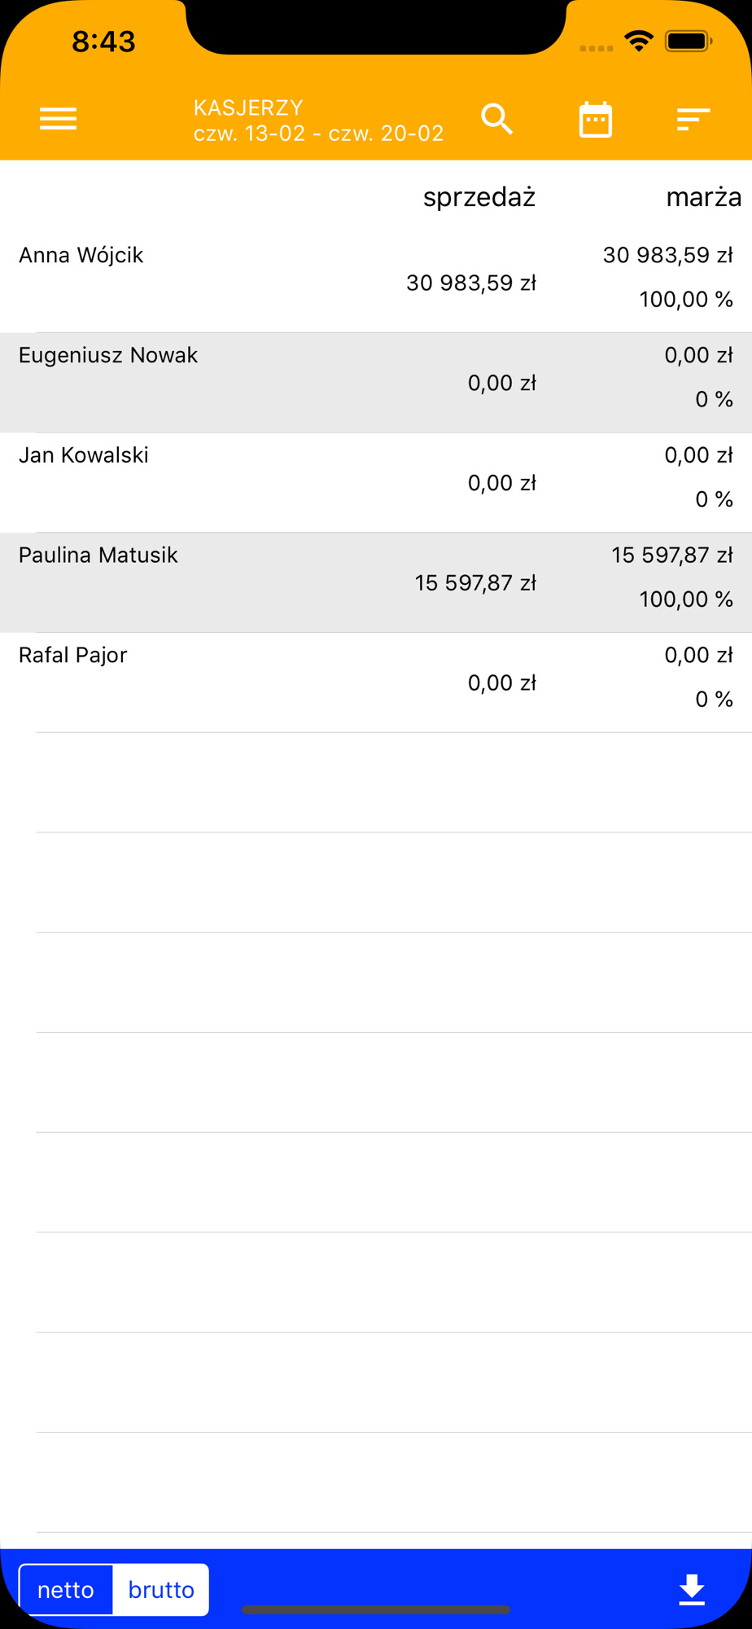Tap the battery status icon

pos(689,41)
